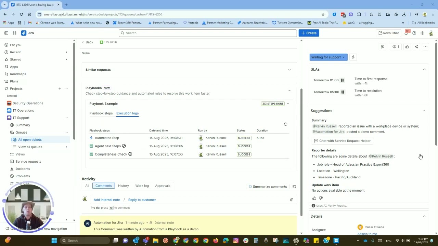
Task: Click the browser address bar URL
Action: click(x=103, y=14)
